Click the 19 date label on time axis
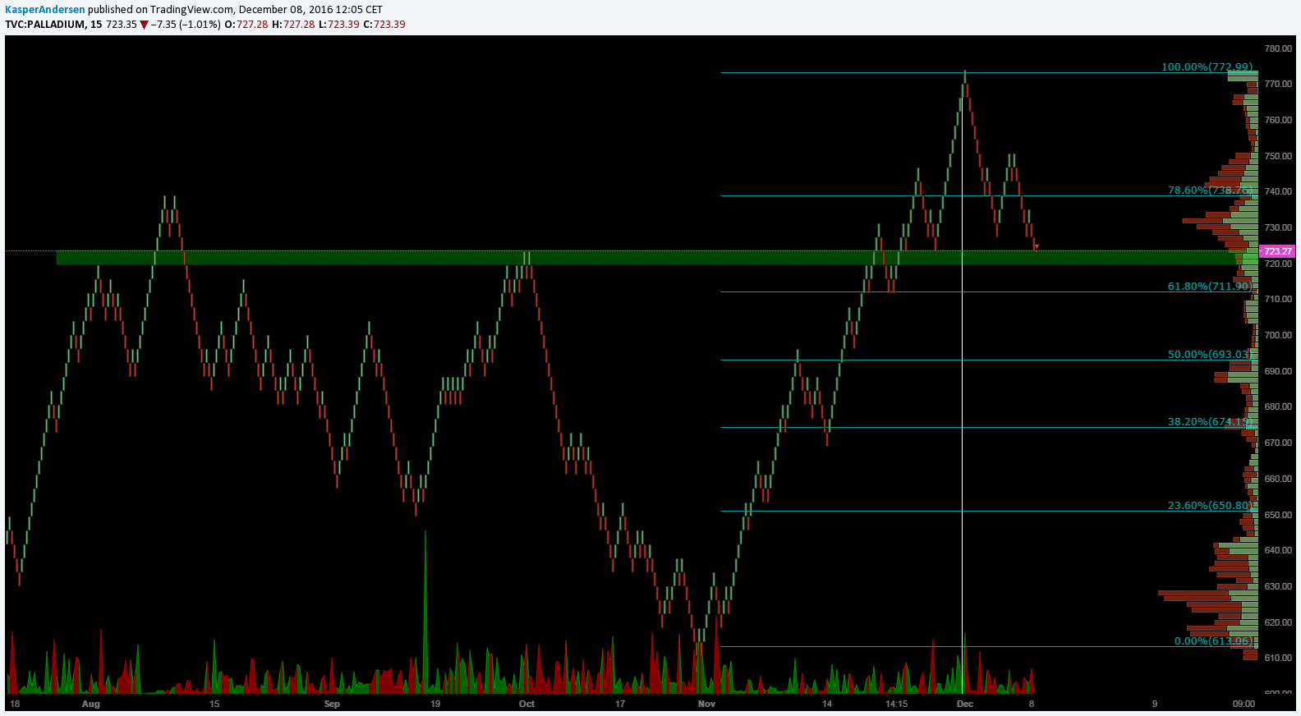 tap(435, 704)
